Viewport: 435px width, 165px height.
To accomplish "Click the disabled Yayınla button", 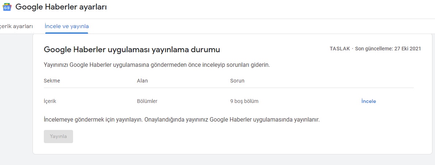I will (58, 137).
